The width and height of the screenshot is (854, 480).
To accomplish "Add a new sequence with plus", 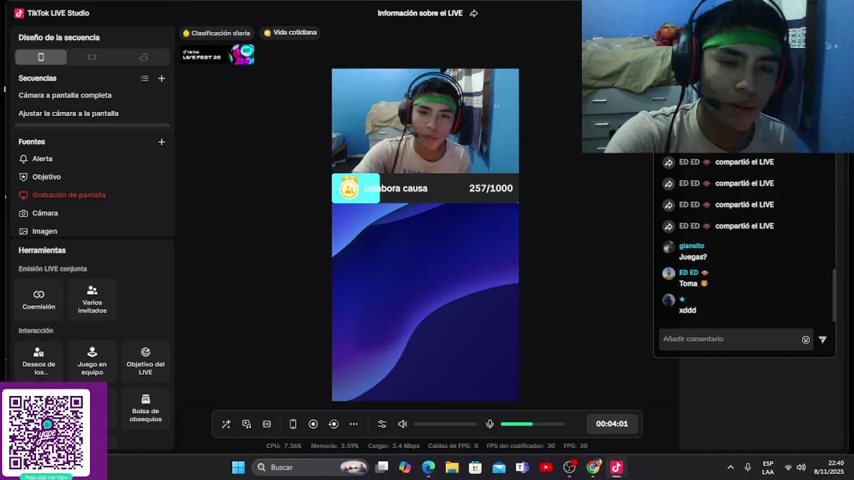I will pos(161,79).
